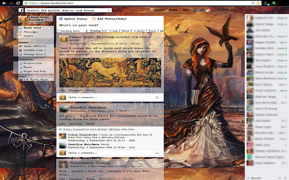Click the zoom magnifier icon in address bar
289x180 pixels.
coord(253,3)
